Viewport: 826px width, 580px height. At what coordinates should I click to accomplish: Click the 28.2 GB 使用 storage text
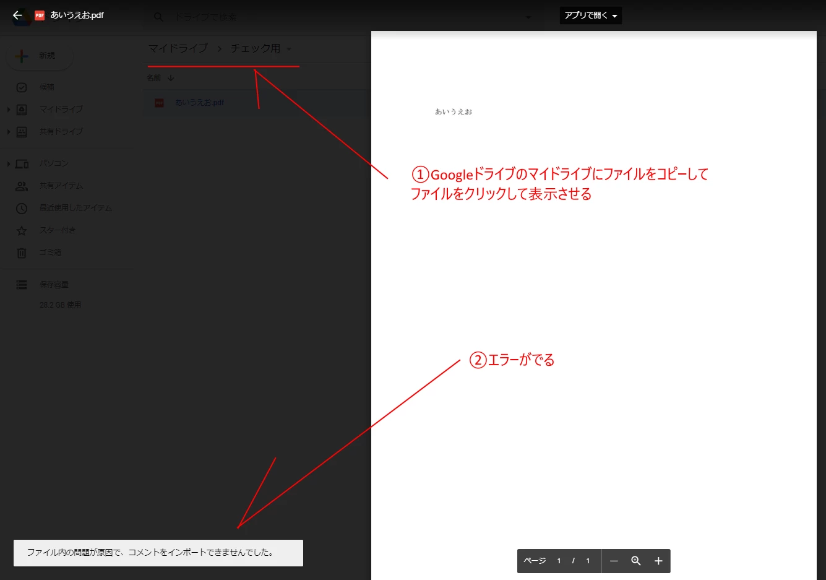pos(60,305)
